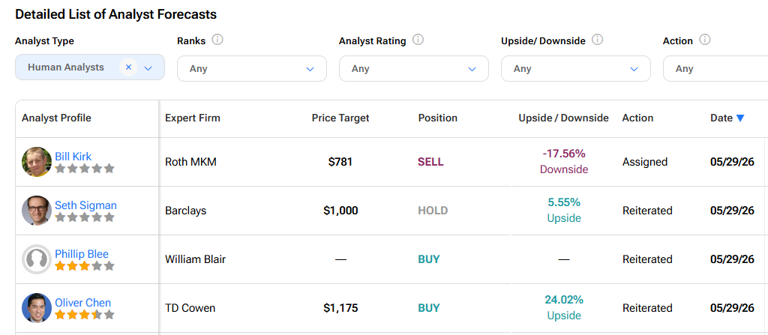Image resolution: width=768 pixels, height=335 pixels.
Task: Open the Upside/Downside info tooltip icon
Action: point(598,40)
